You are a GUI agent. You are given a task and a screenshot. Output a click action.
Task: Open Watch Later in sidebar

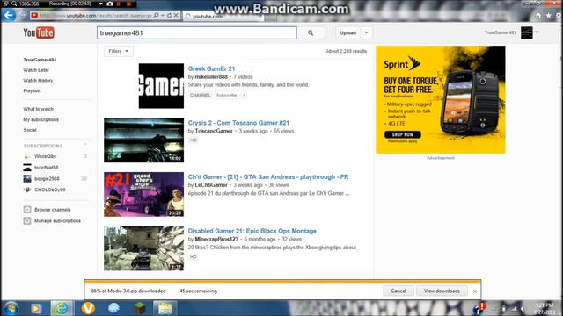point(36,70)
